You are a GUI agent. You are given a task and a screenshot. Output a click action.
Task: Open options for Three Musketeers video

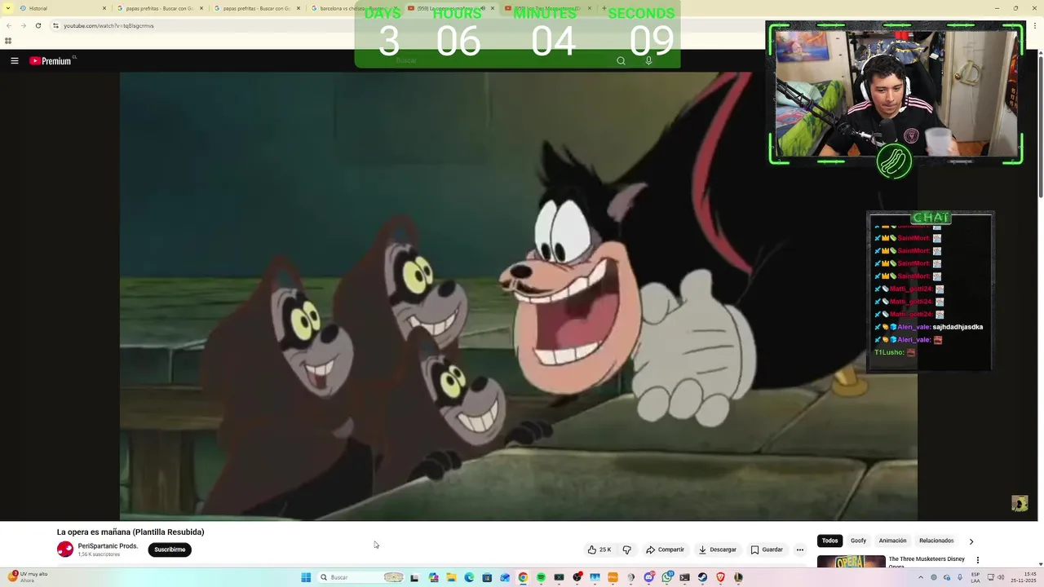(977, 560)
